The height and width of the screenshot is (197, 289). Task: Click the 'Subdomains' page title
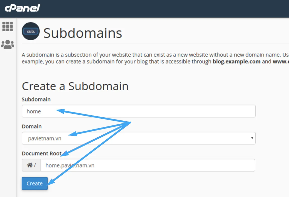tap(83, 33)
